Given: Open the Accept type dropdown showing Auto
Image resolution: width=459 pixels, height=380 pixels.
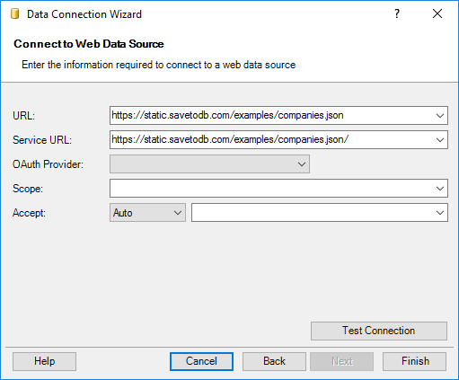Looking at the screenshot, I should coord(147,213).
